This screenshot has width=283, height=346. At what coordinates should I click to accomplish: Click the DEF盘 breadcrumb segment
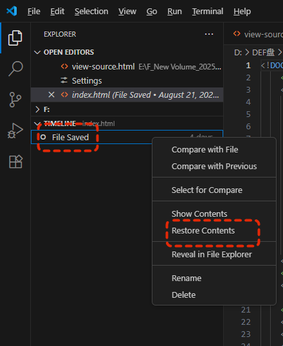click(263, 53)
